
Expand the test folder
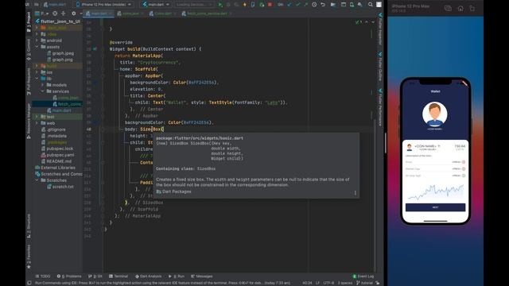[37, 117]
